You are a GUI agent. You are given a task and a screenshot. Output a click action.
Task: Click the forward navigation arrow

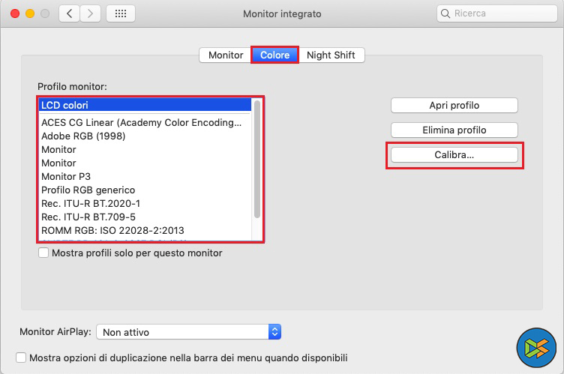91,13
